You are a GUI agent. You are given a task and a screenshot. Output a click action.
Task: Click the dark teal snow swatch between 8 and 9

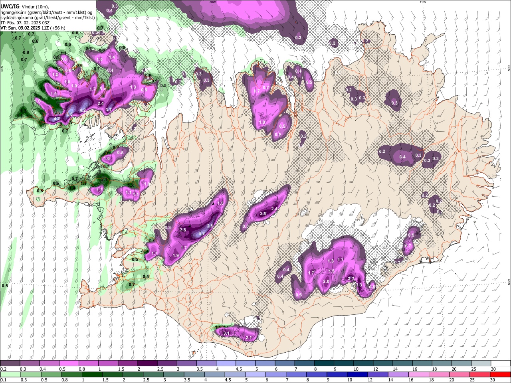[324, 363]
